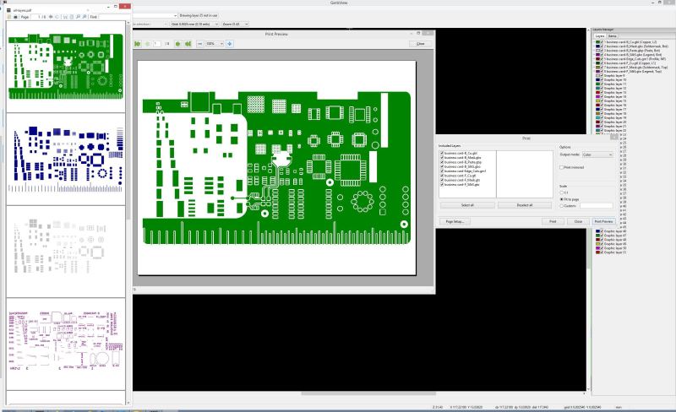Uncheck the business card-B_Cu.gbl layer
The width and height of the screenshot is (676, 412).
coord(442,153)
